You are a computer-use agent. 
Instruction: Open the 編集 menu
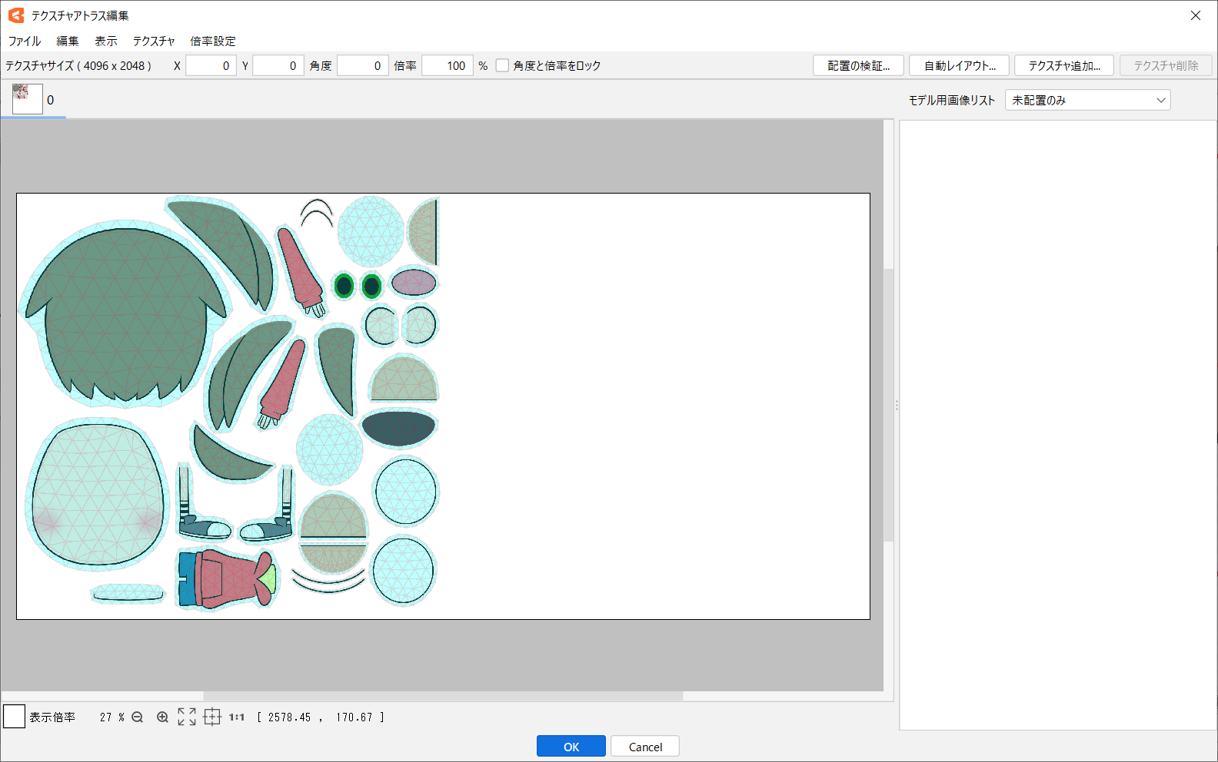(x=68, y=41)
